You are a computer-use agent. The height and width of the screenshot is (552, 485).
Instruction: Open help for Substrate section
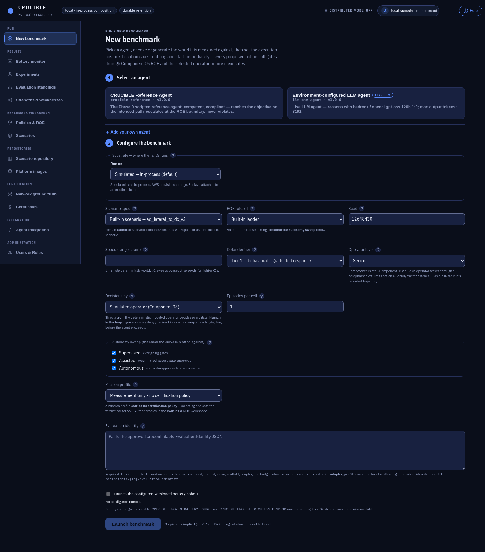[x=173, y=156]
